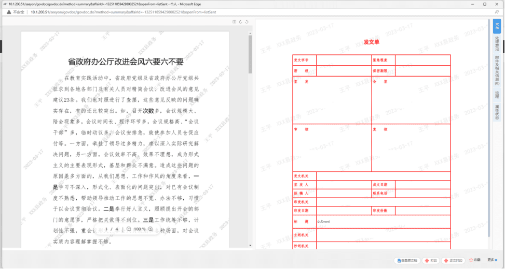Click the 发文单 form title

(371, 42)
